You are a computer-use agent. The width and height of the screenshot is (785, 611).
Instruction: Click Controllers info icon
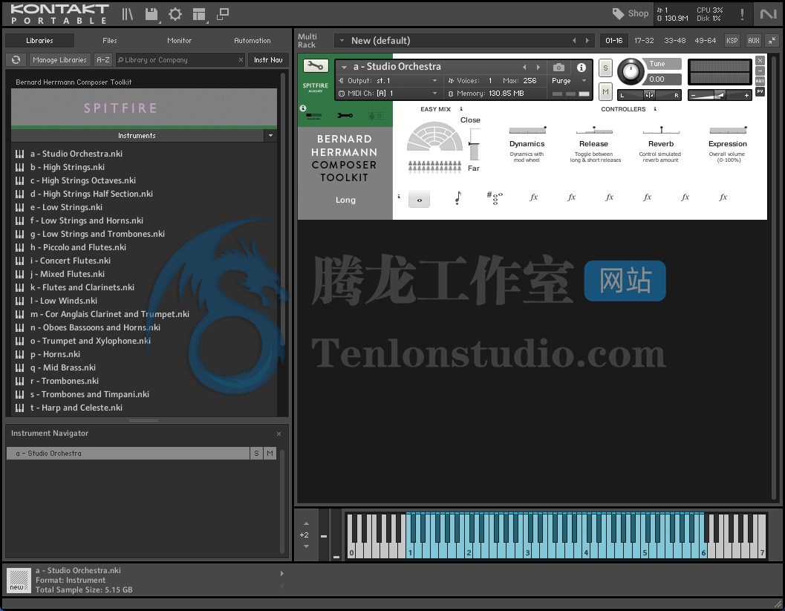(x=655, y=108)
